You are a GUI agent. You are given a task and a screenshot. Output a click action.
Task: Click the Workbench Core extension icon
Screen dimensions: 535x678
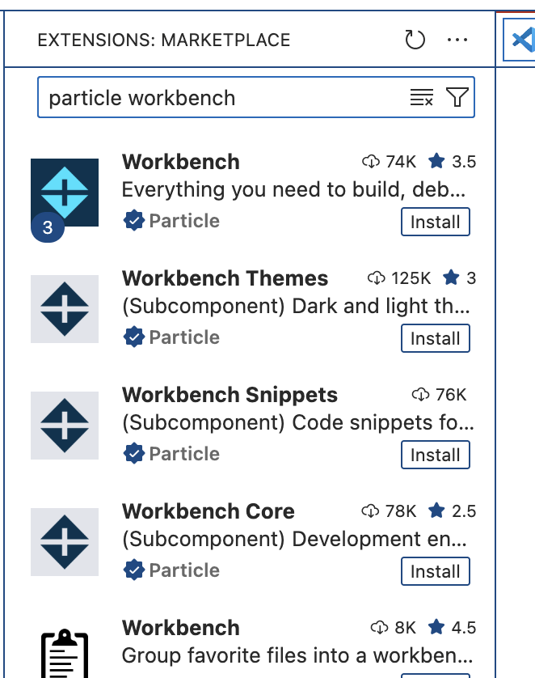65,542
